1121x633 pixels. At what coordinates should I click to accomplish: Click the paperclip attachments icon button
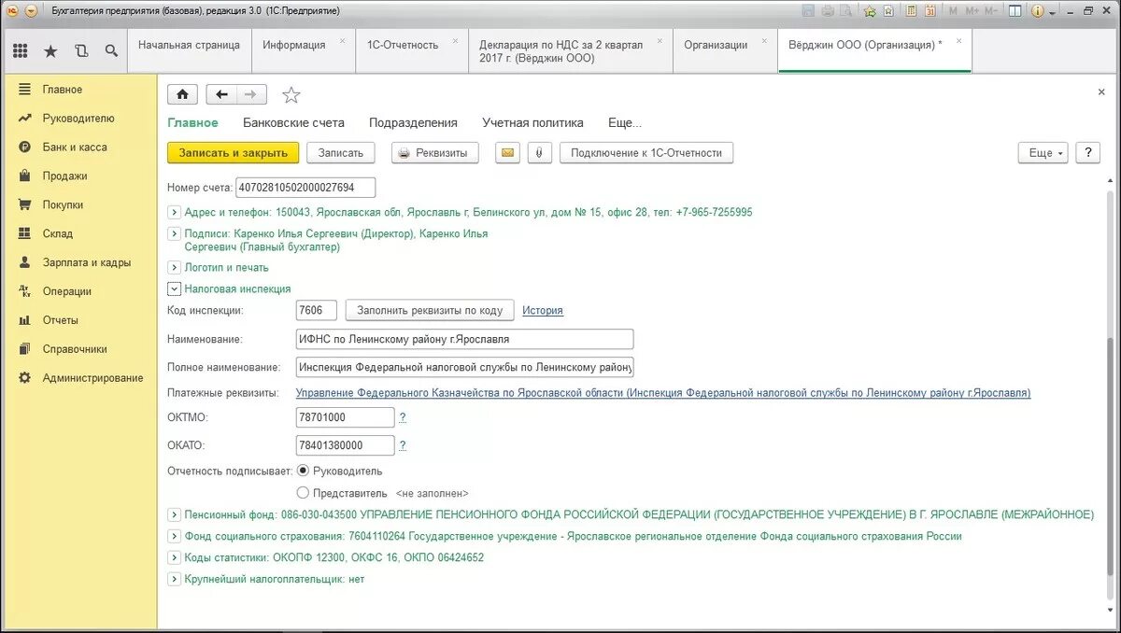tap(539, 153)
